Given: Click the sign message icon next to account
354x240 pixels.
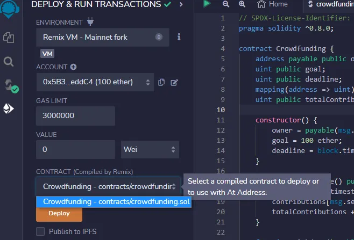Looking at the screenshot, I should [x=174, y=82].
